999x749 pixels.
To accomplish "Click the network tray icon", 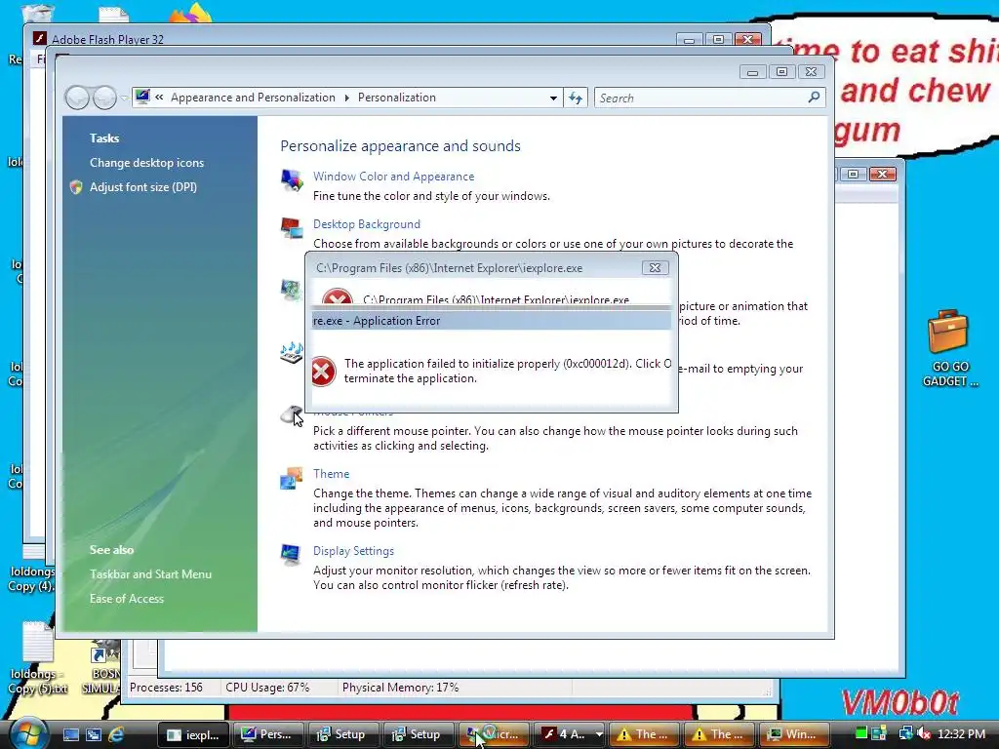I will (905, 734).
